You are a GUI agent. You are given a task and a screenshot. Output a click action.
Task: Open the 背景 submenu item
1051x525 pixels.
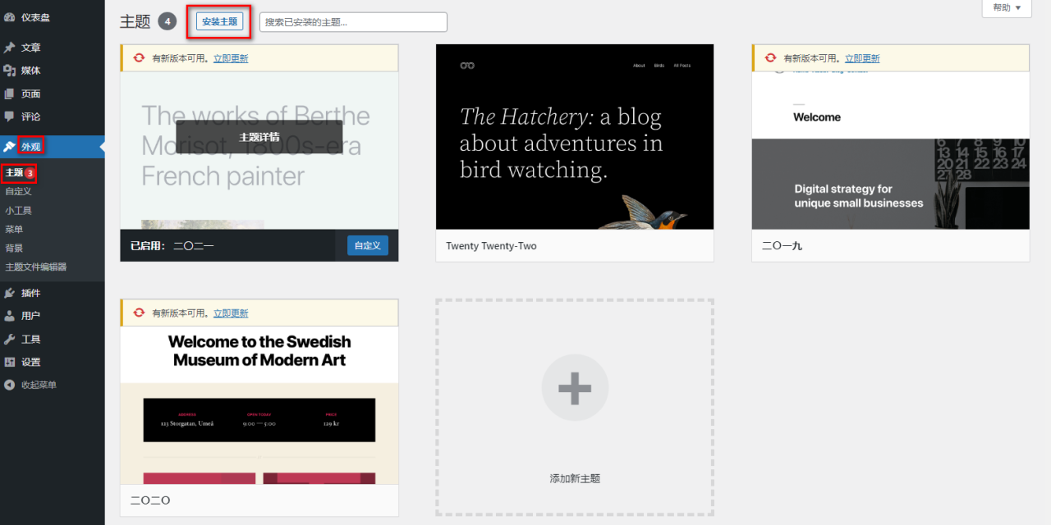pyautogui.click(x=14, y=248)
